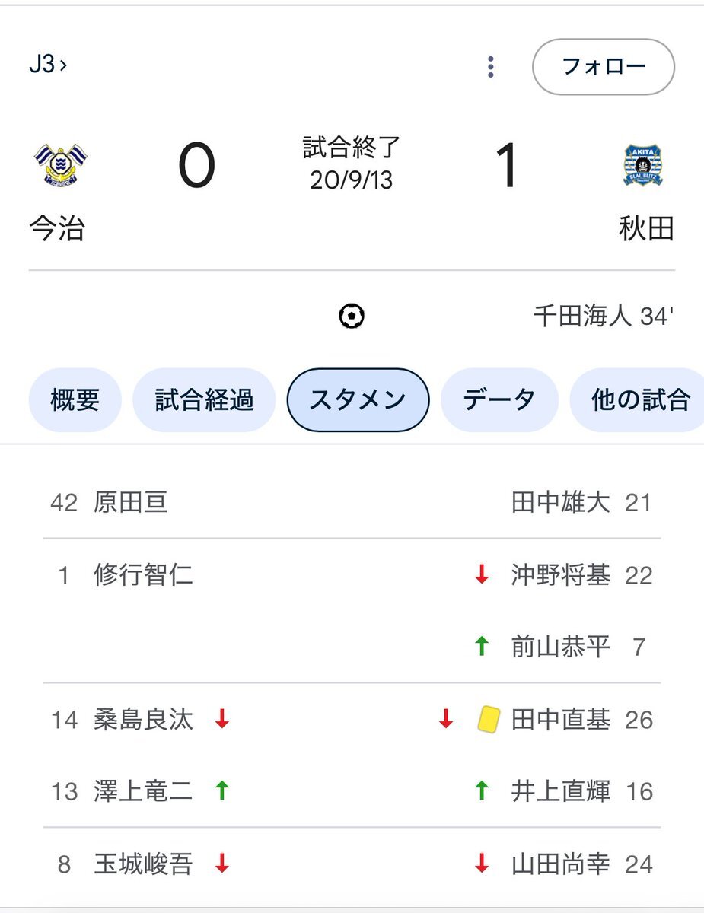
Task: Follow the match with フォロー button
Action: click(604, 67)
